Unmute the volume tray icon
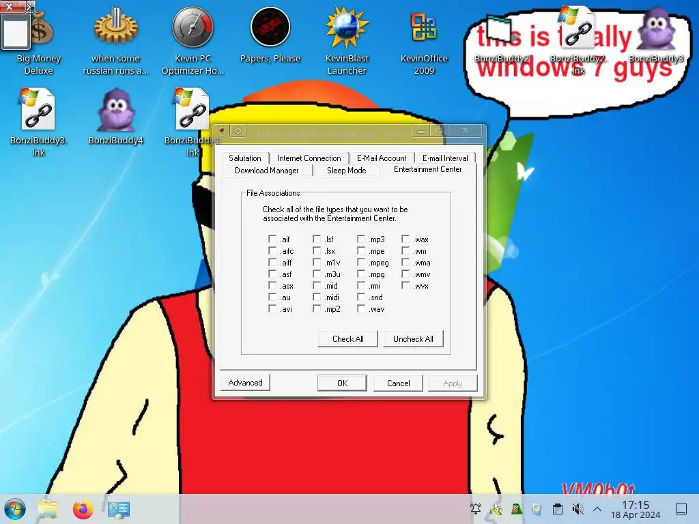This screenshot has height=524, width=699. [577, 508]
